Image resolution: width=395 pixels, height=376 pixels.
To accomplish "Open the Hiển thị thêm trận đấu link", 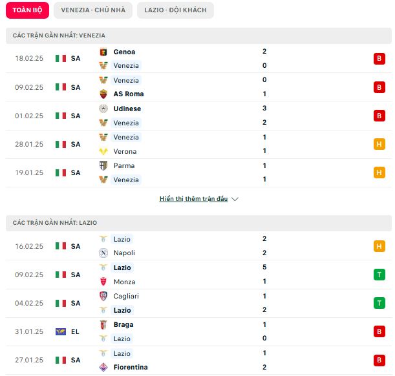I will coord(193,199).
